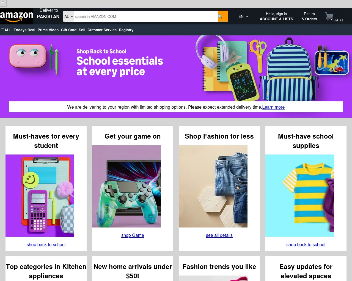Viewport: 352px width, 281px height.
Task: Open the ALL category dropdown in search
Action: pyautogui.click(x=69, y=16)
